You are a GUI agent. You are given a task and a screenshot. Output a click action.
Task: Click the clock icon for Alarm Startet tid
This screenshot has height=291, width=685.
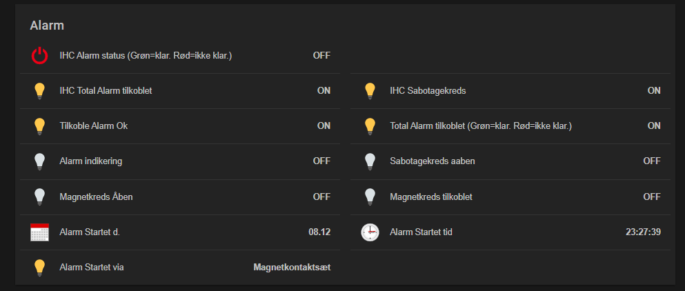(370, 232)
